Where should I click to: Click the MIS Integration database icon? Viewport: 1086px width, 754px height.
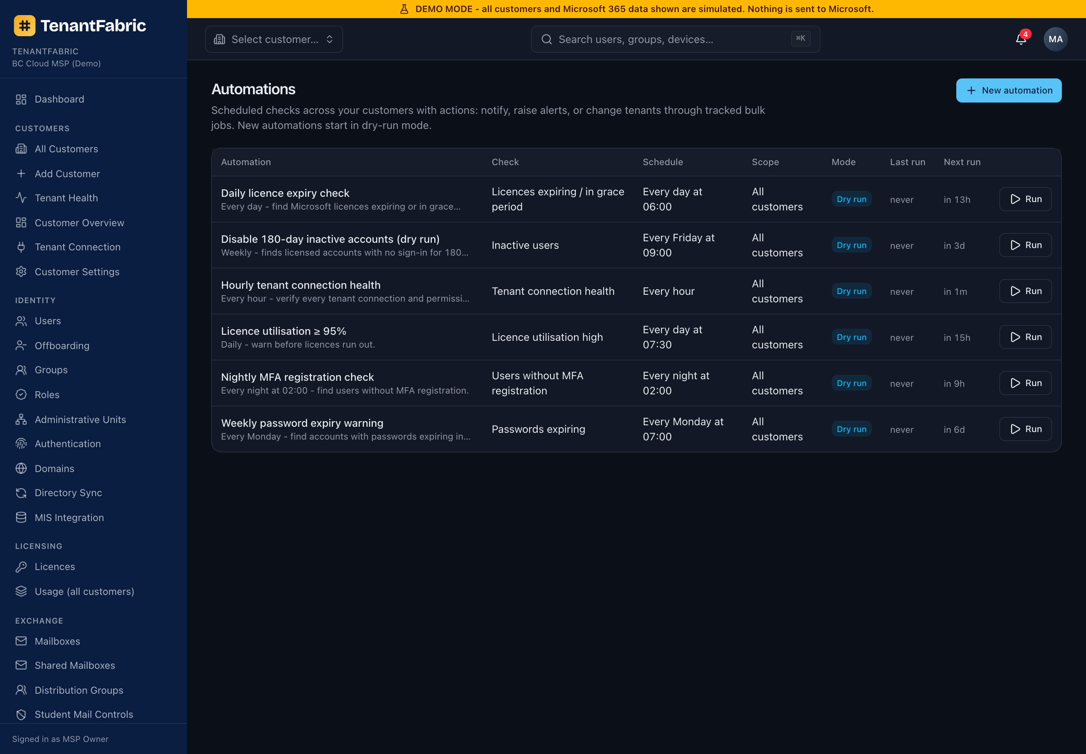[21, 517]
